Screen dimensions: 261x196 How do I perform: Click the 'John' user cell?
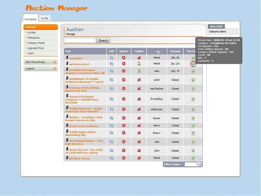157,150
